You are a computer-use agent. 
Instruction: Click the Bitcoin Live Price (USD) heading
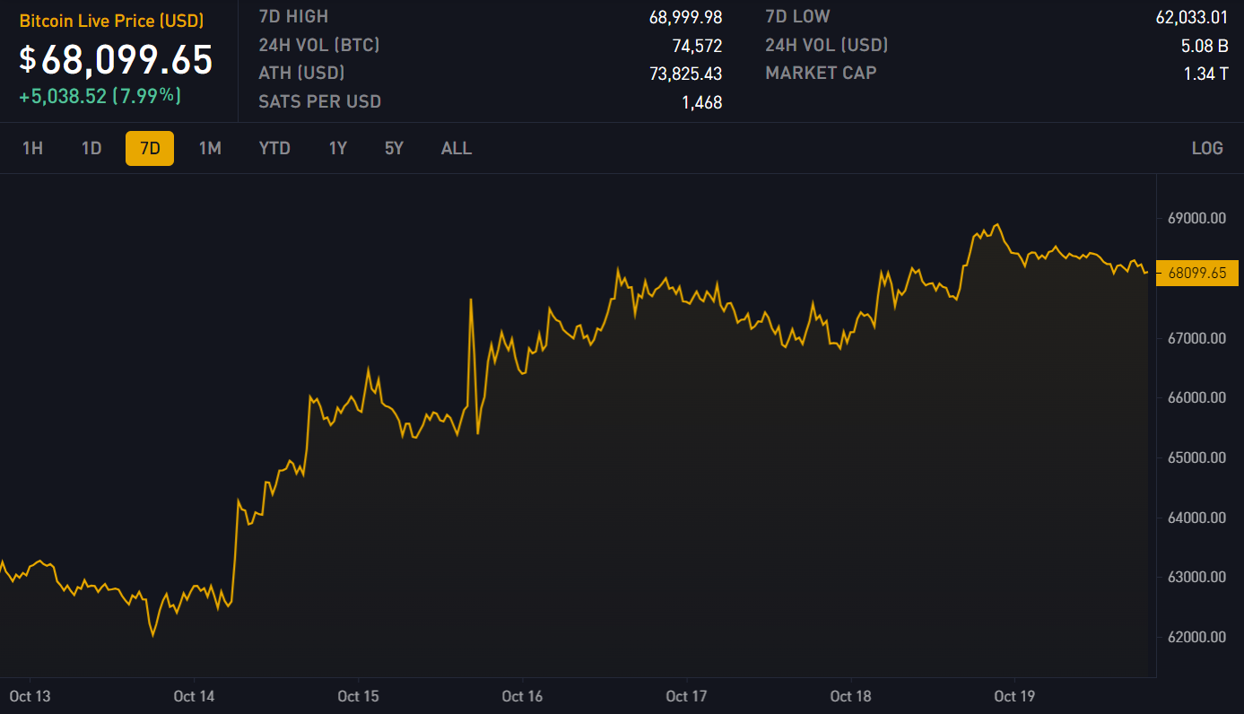pyautogui.click(x=111, y=21)
